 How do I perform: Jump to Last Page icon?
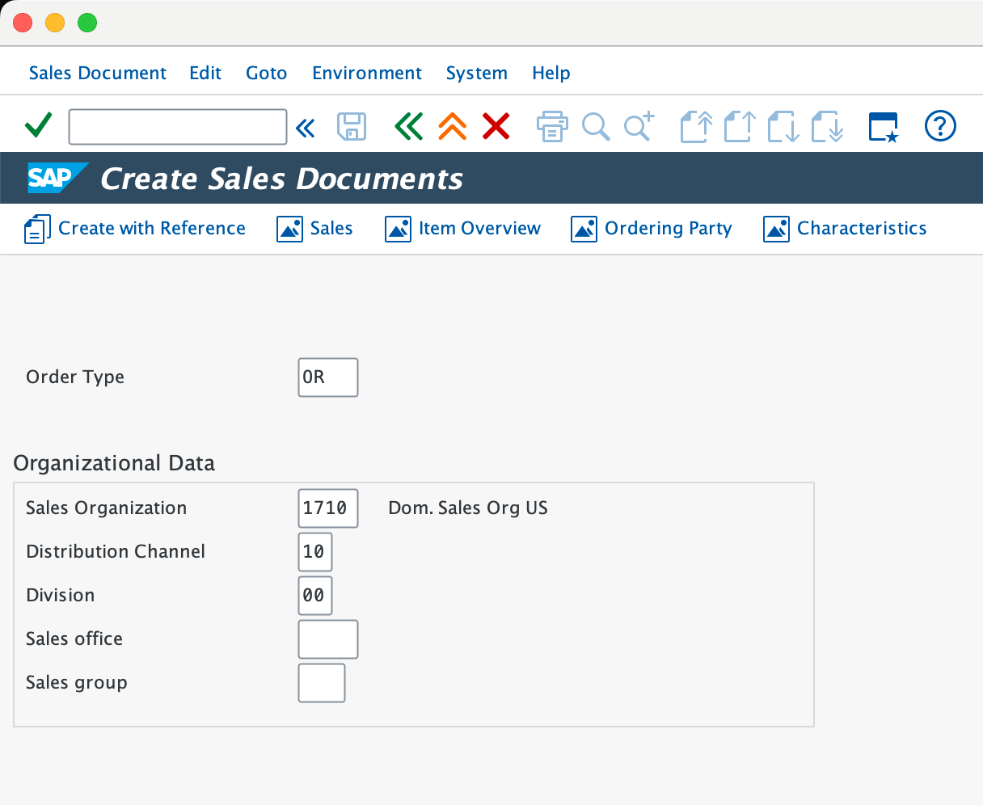827,126
